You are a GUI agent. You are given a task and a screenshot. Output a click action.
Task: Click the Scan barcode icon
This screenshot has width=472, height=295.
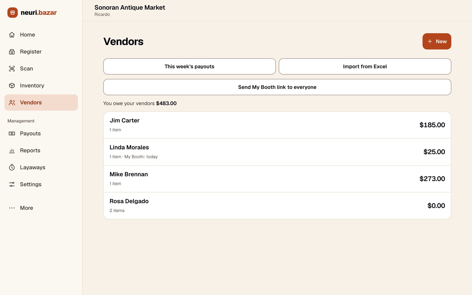point(12,69)
